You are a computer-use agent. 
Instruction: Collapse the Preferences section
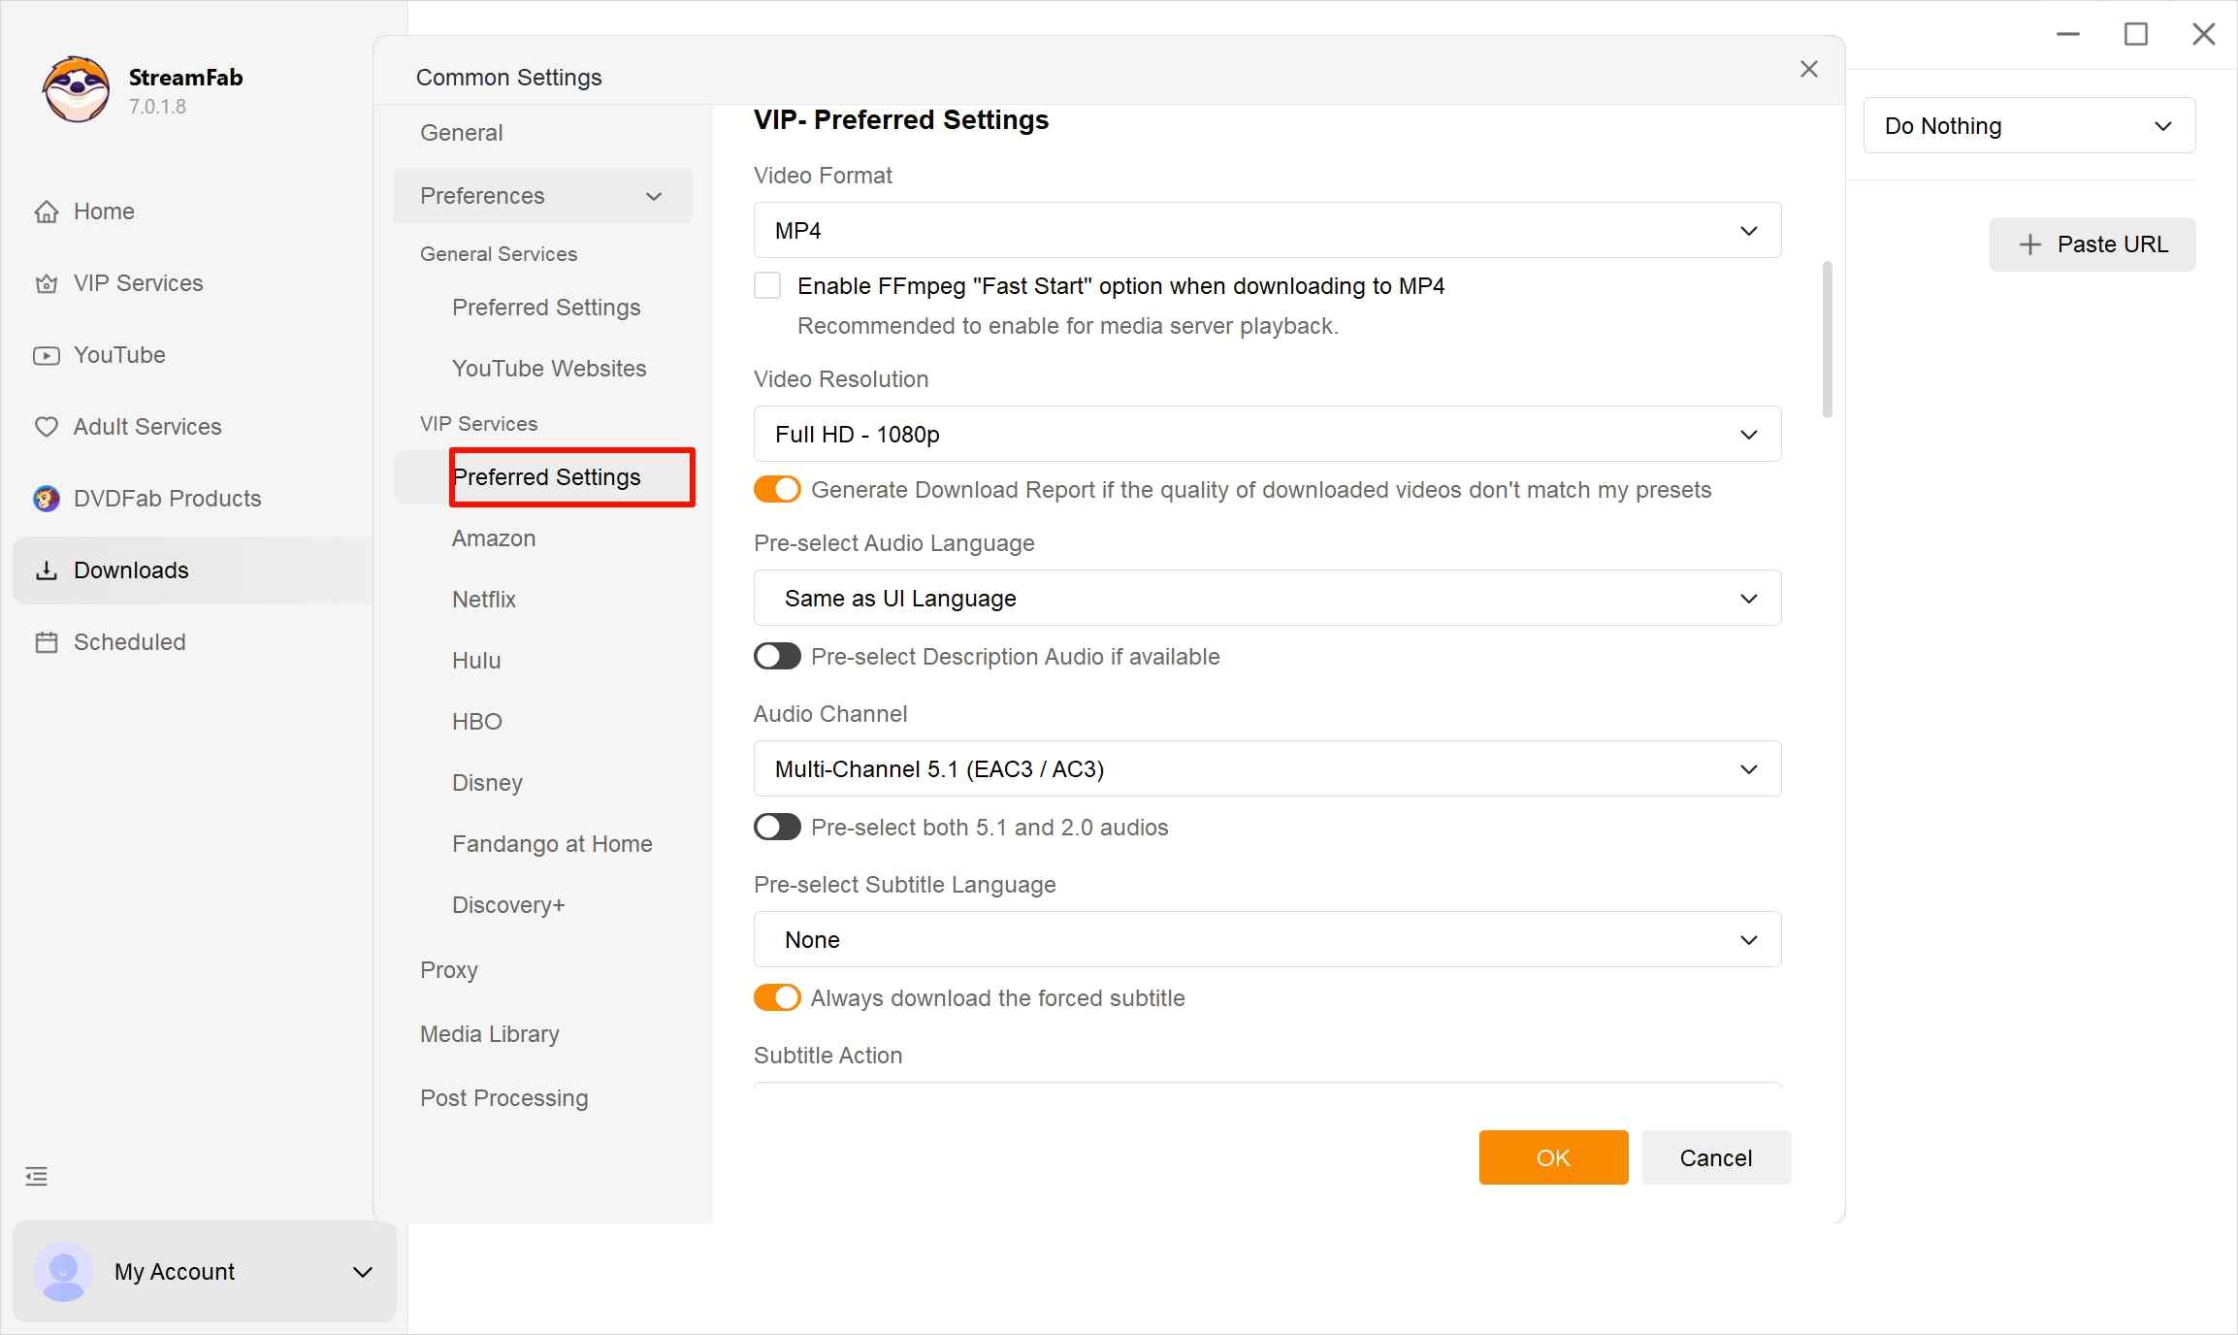click(x=653, y=196)
